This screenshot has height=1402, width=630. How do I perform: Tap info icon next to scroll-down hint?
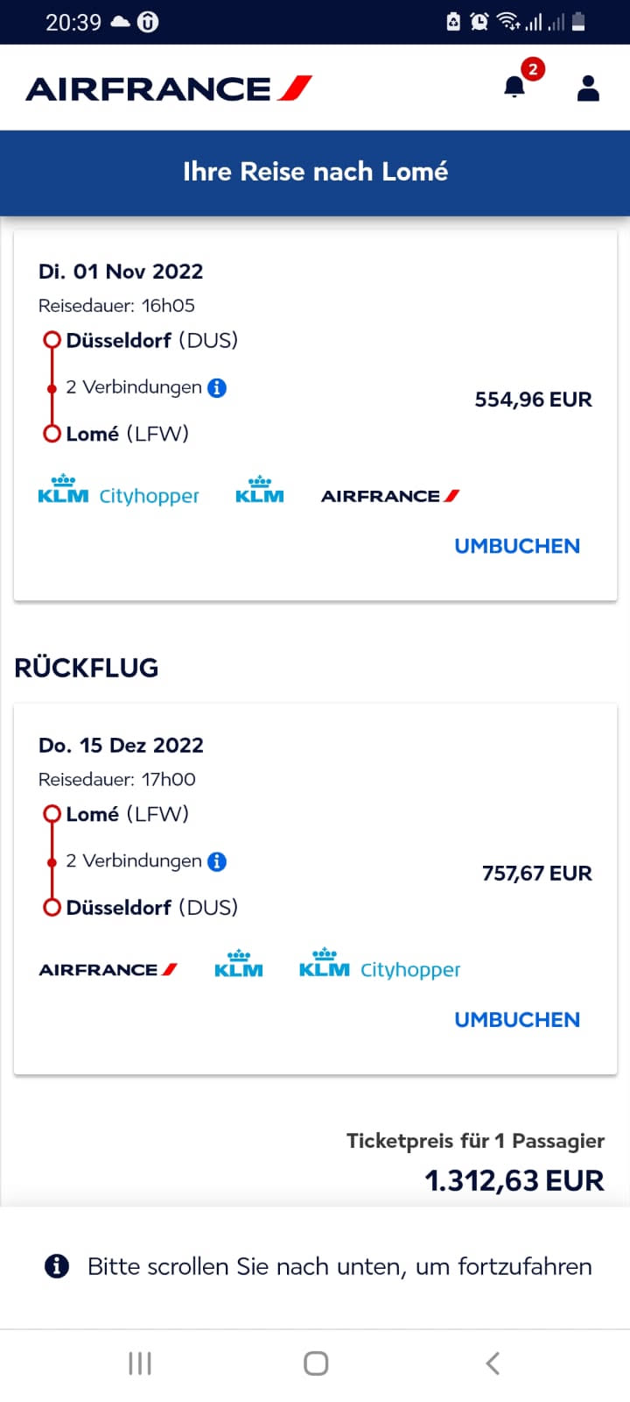pos(57,1266)
